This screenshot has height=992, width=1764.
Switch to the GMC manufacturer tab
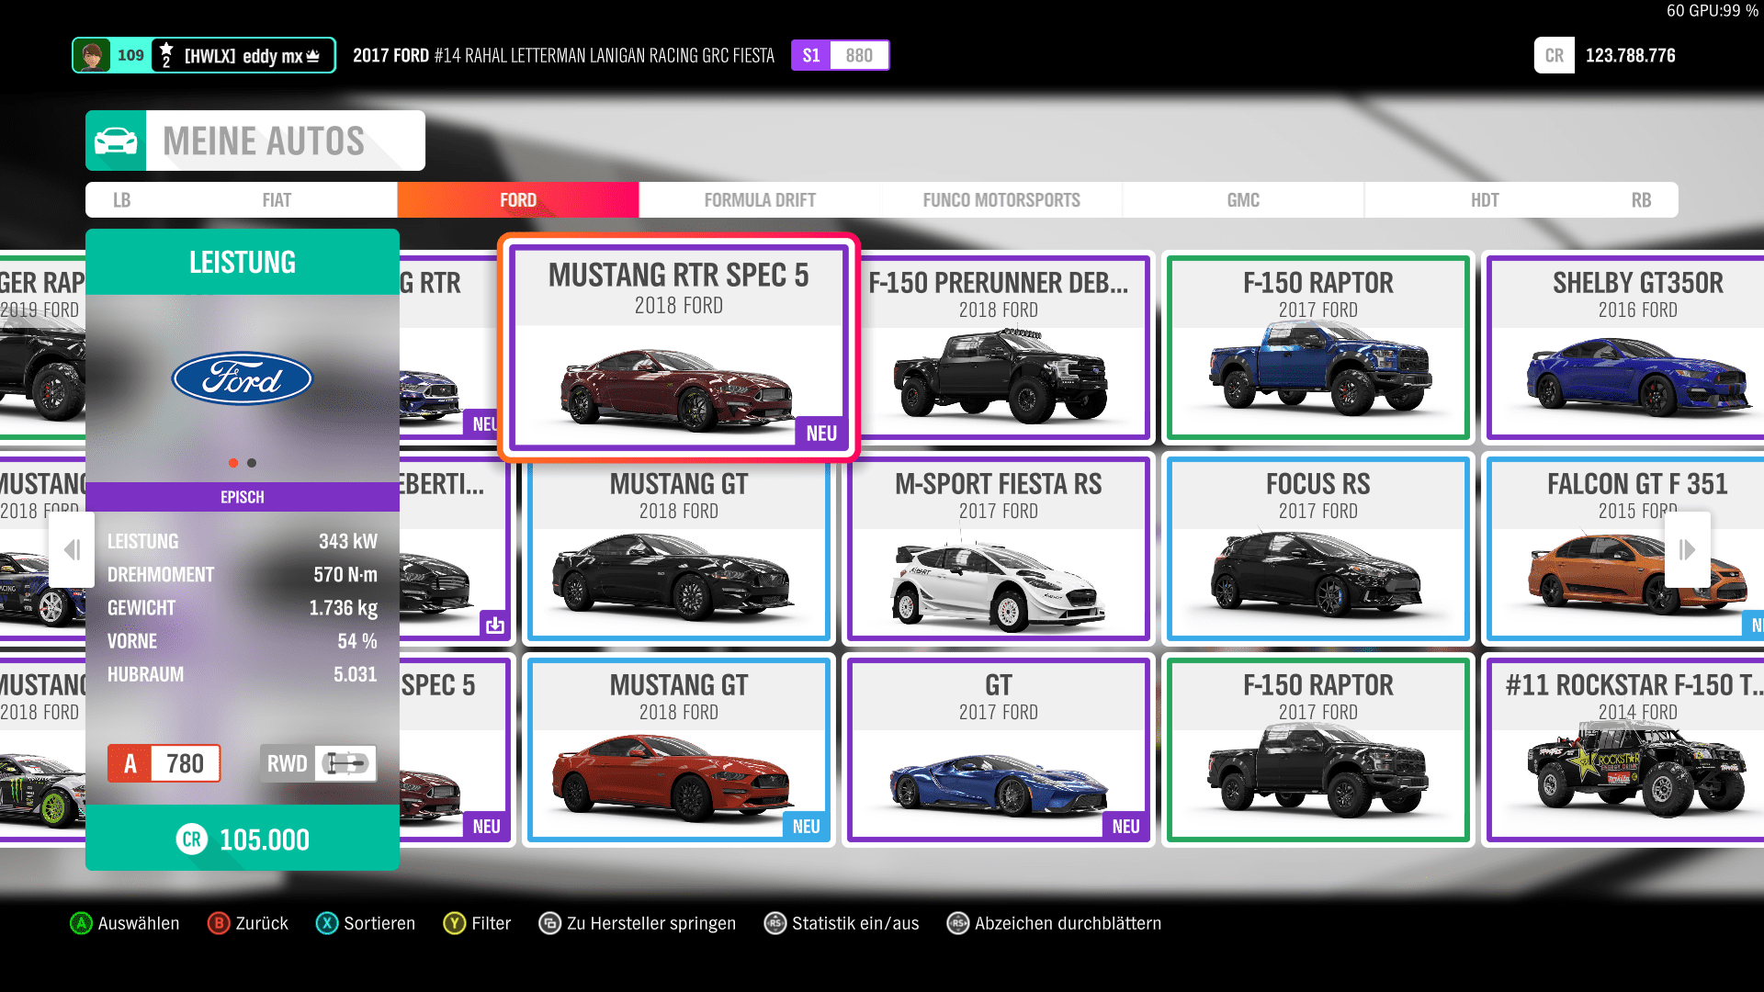click(1243, 200)
